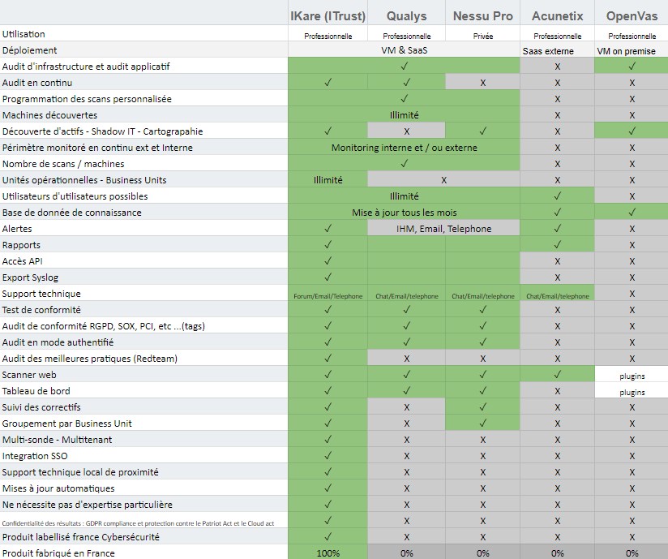This screenshot has height=559, width=668.
Task: Click 'Illimité' in Unités opérationnelles row
Action: point(328,180)
